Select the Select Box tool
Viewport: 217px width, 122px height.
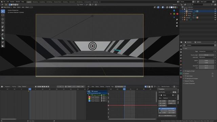pos(3,11)
